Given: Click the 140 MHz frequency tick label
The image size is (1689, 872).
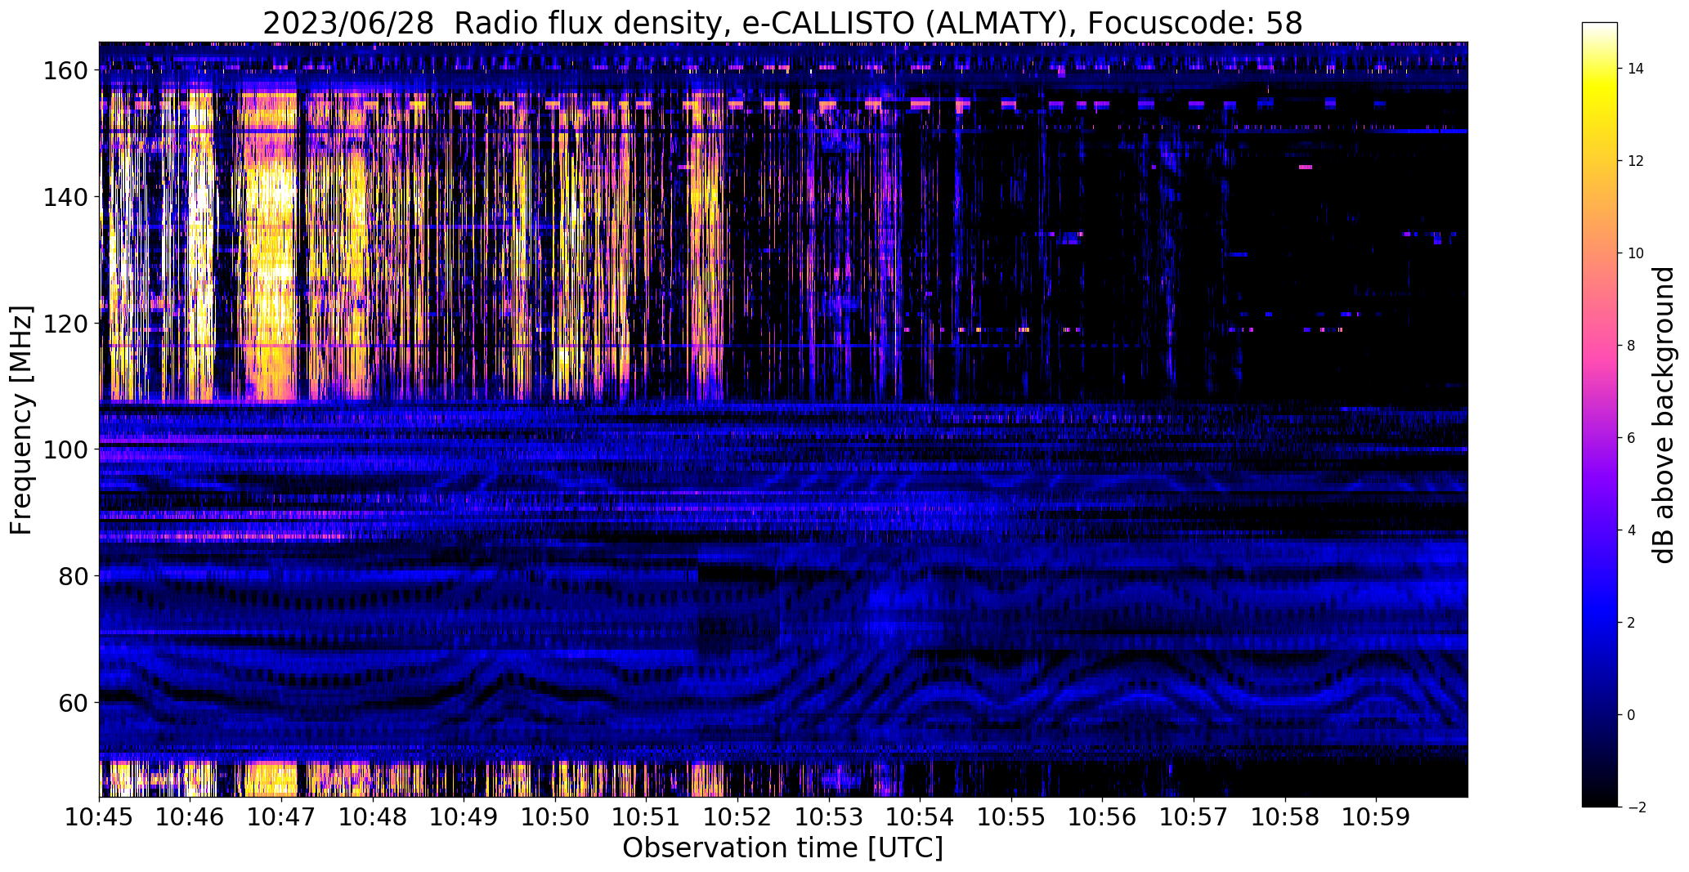Looking at the screenshot, I should click(x=65, y=197).
